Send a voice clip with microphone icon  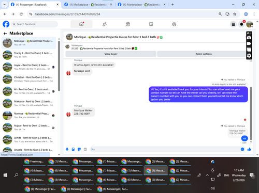point(67,149)
